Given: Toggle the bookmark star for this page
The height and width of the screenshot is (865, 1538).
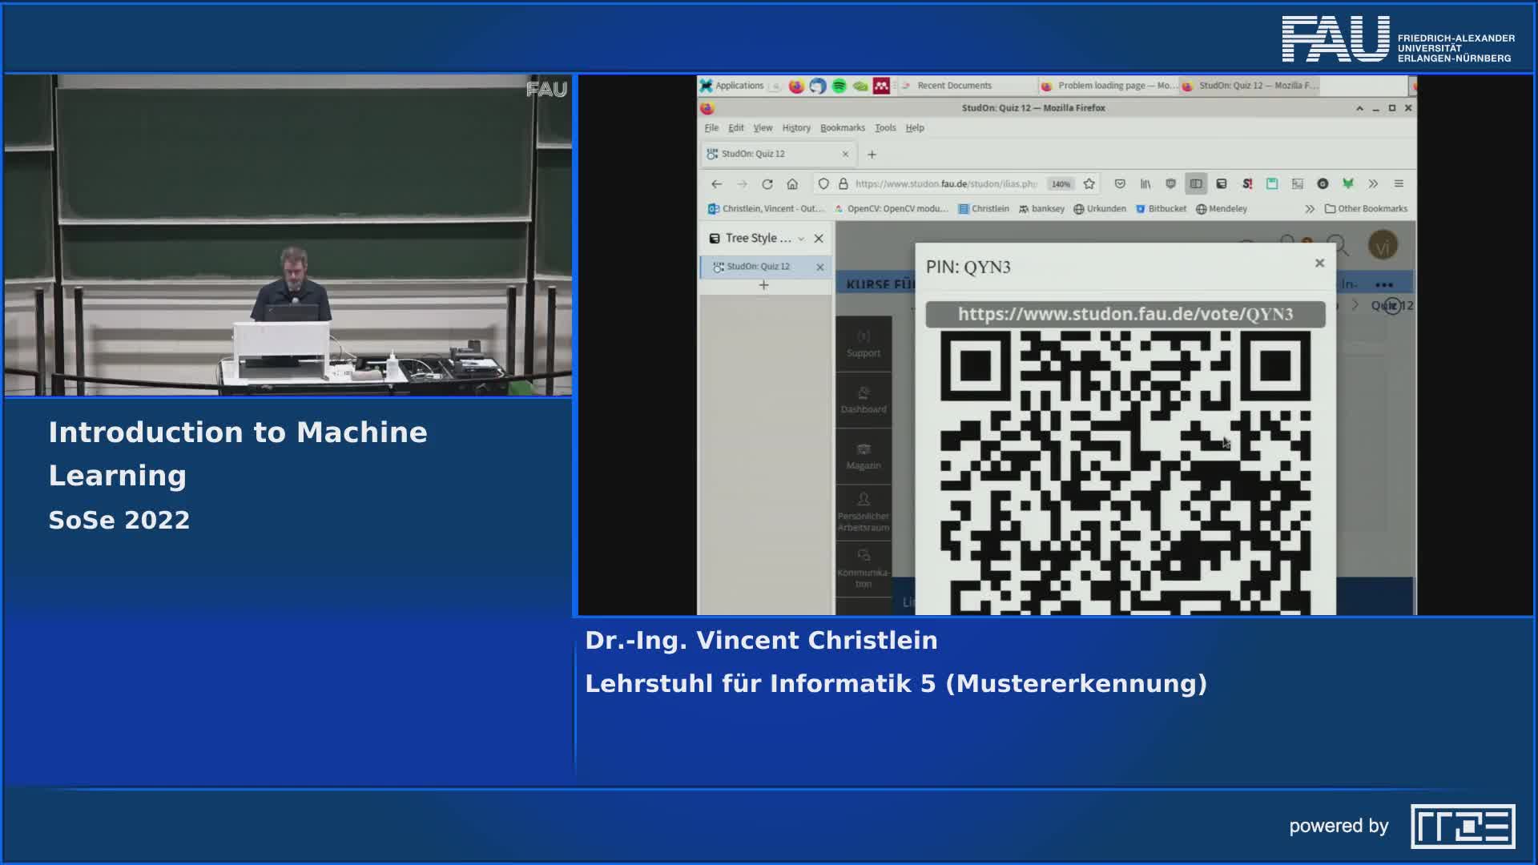Looking at the screenshot, I should 1089,183.
